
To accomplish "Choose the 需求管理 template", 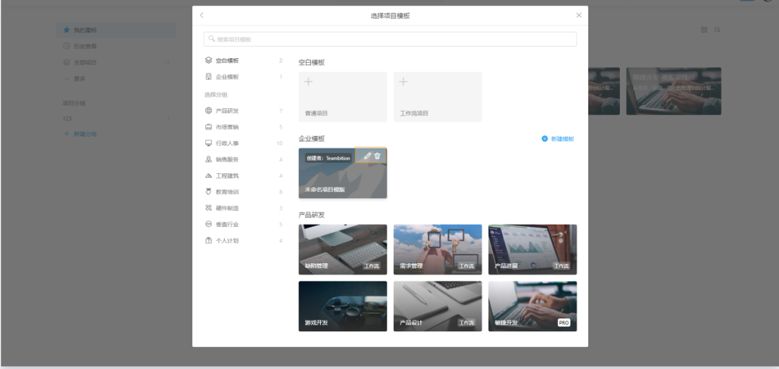I will point(438,250).
